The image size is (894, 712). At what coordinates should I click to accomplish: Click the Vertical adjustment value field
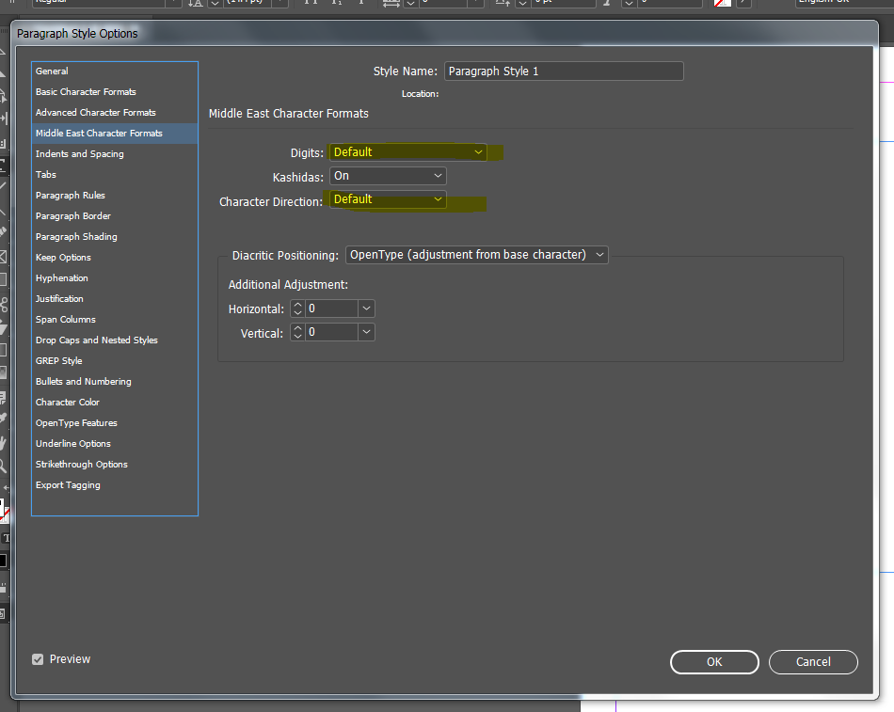pos(332,332)
